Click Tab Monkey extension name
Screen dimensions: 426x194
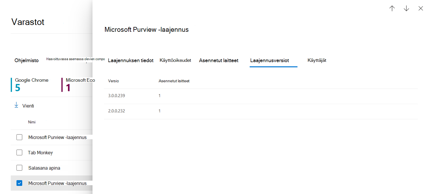pos(40,153)
